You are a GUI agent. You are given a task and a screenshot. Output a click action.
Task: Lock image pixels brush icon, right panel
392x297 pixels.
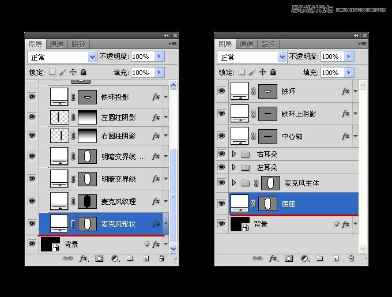click(252, 72)
